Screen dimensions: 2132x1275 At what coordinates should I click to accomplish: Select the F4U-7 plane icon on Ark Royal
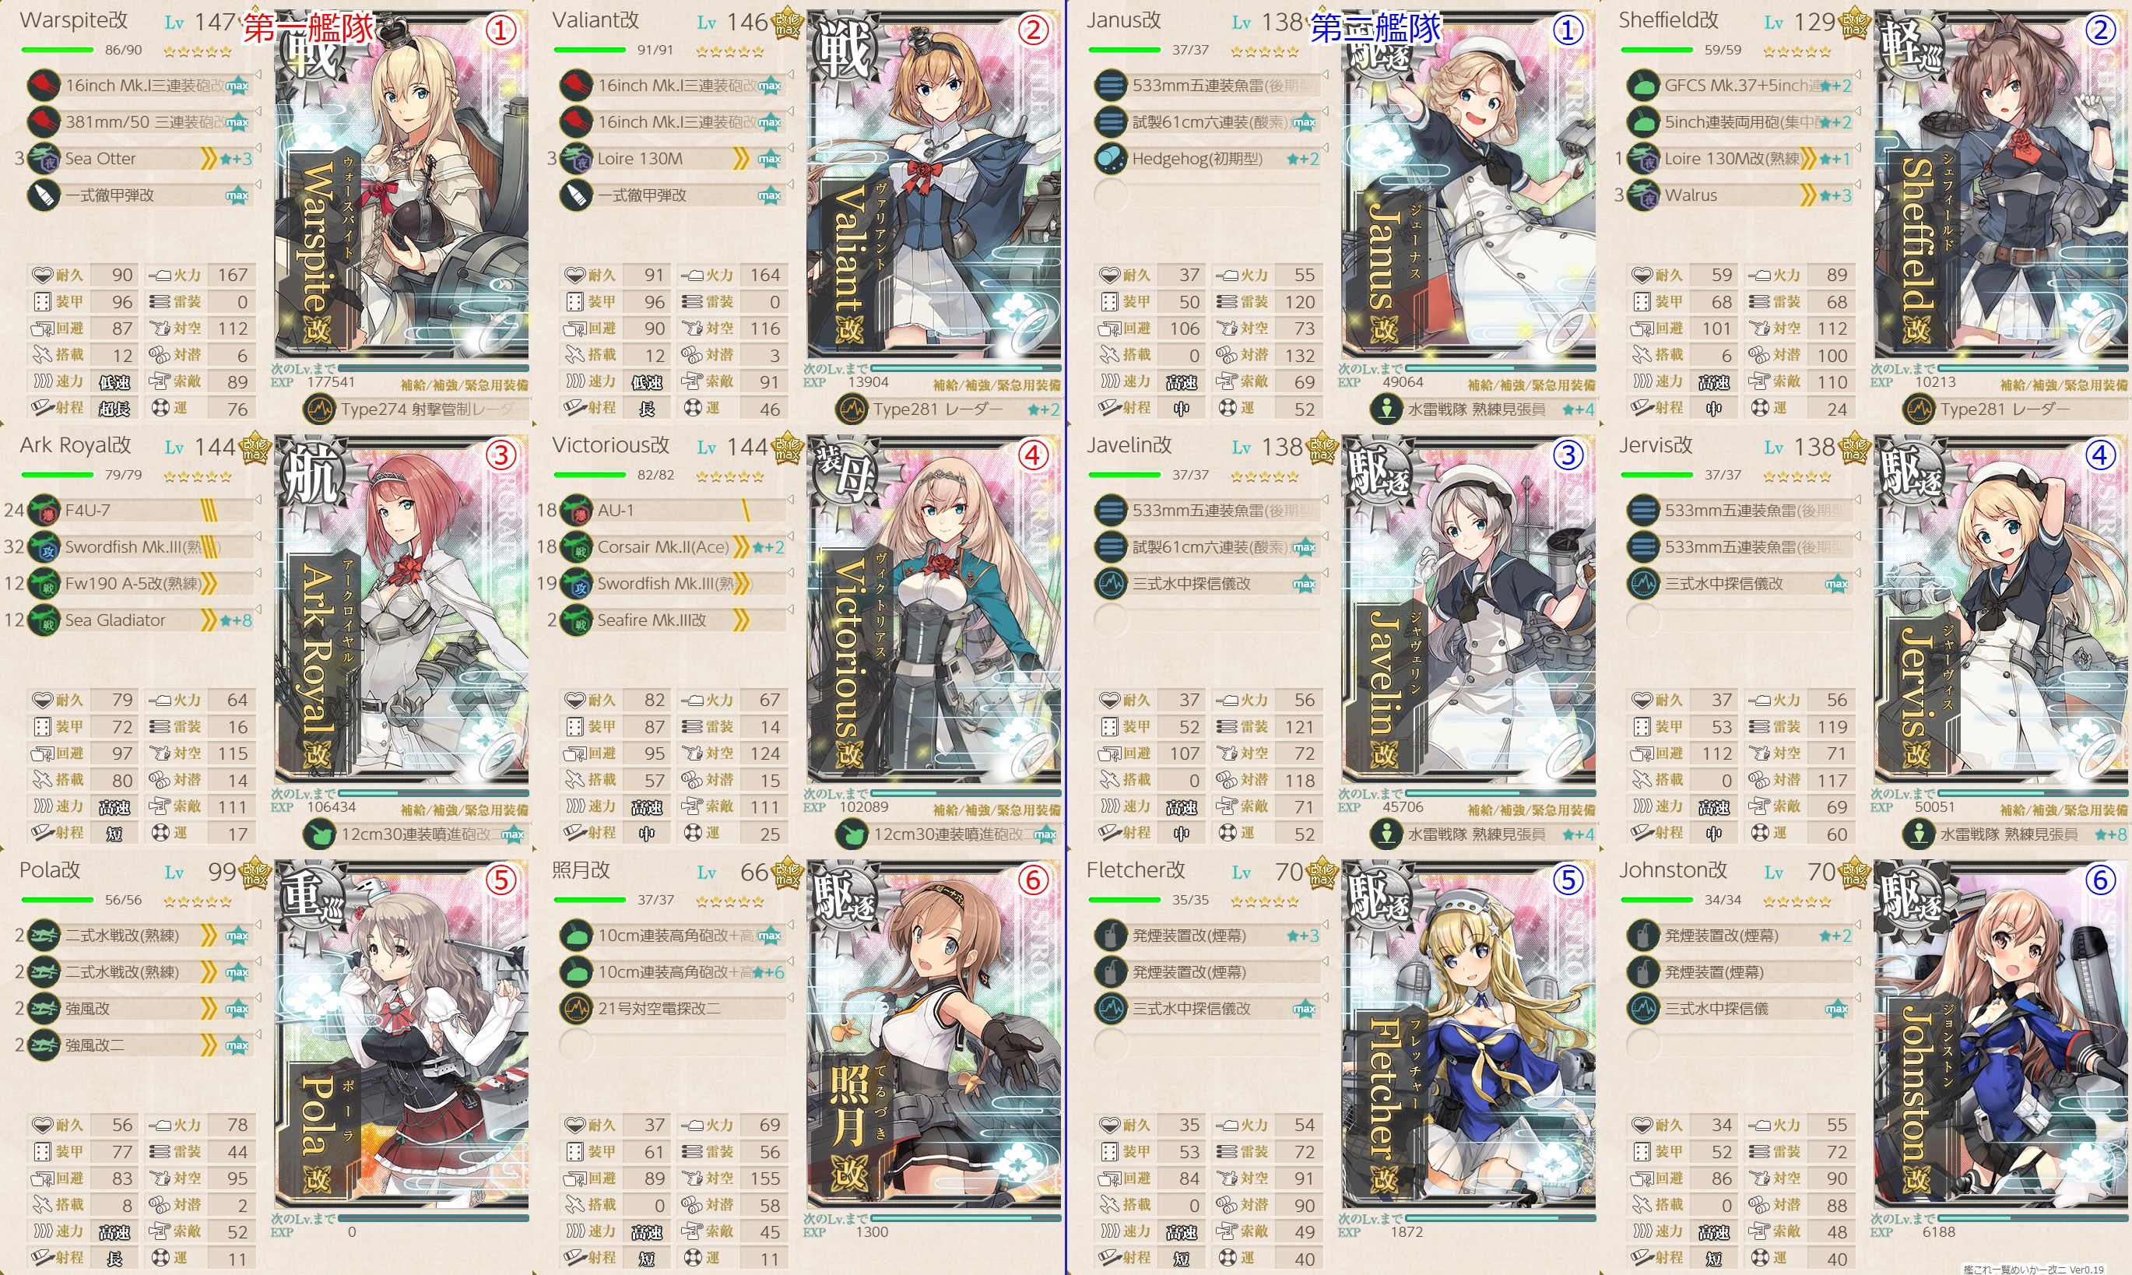(44, 511)
